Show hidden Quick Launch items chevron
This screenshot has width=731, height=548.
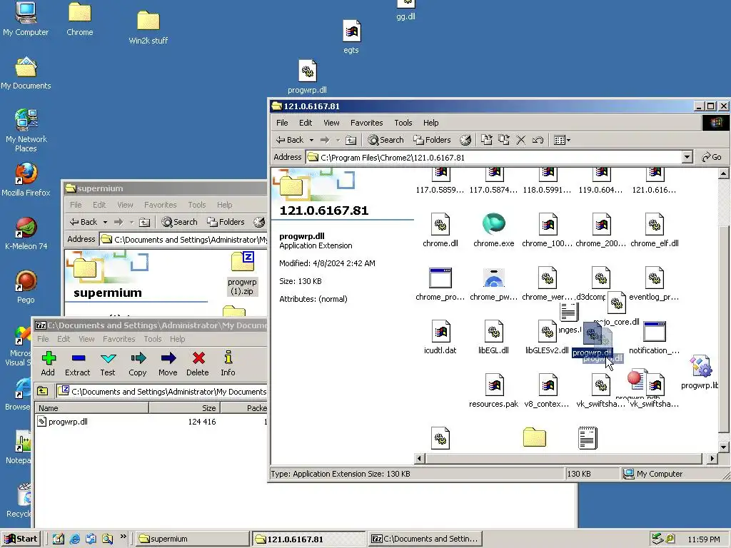pos(123,537)
